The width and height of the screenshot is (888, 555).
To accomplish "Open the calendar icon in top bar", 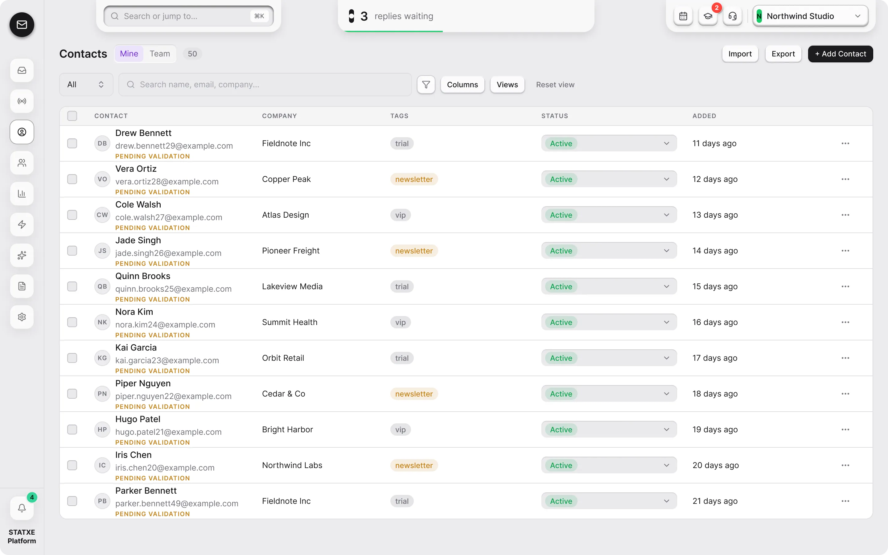I will tap(683, 16).
